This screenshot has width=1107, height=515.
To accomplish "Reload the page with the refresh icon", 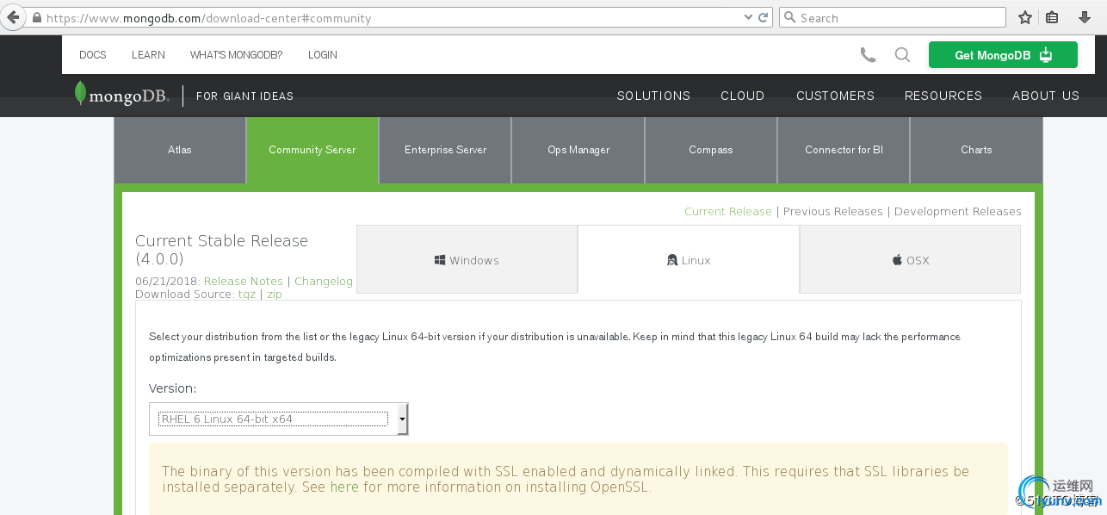I will [x=764, y=17].
